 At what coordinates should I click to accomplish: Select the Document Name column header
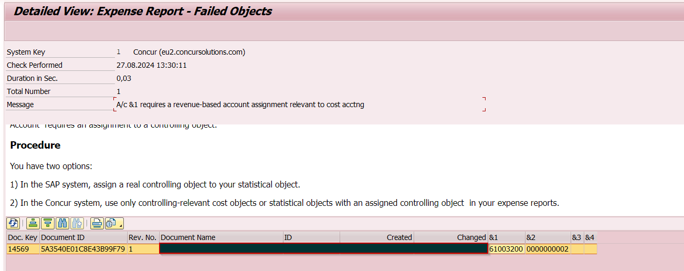point(221,237)
